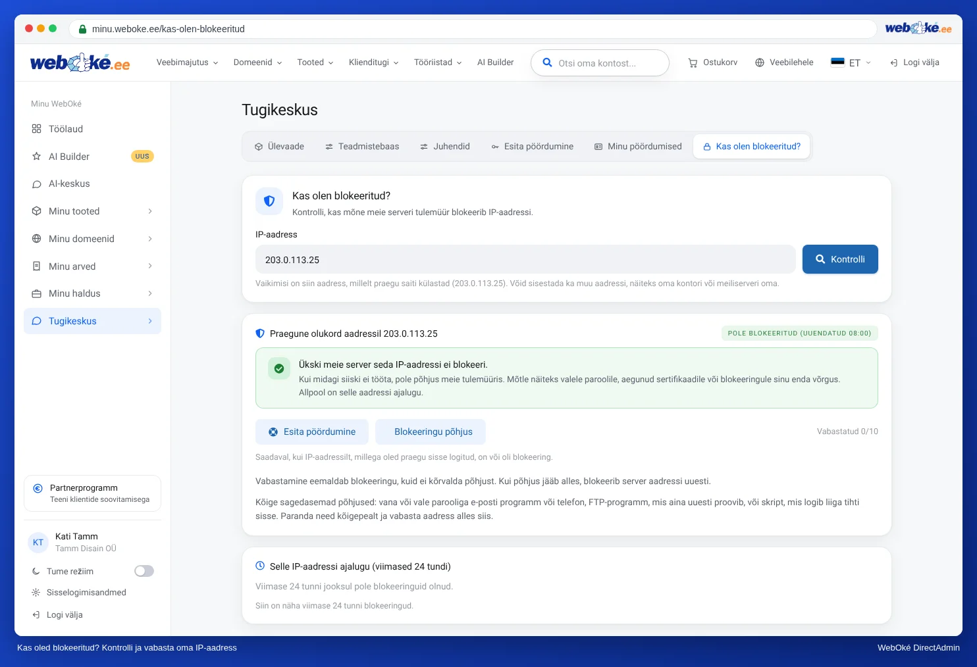Click the blue Kontrolli button
The height and width of the screenshot is (667, 977).
(x=840, y=259)
